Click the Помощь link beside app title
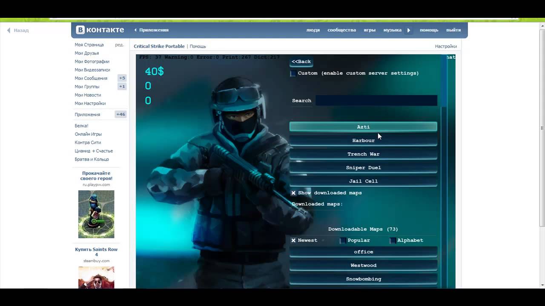 point(198,46)
